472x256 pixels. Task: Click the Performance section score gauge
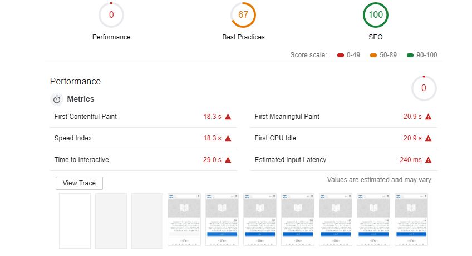[424, 88]
